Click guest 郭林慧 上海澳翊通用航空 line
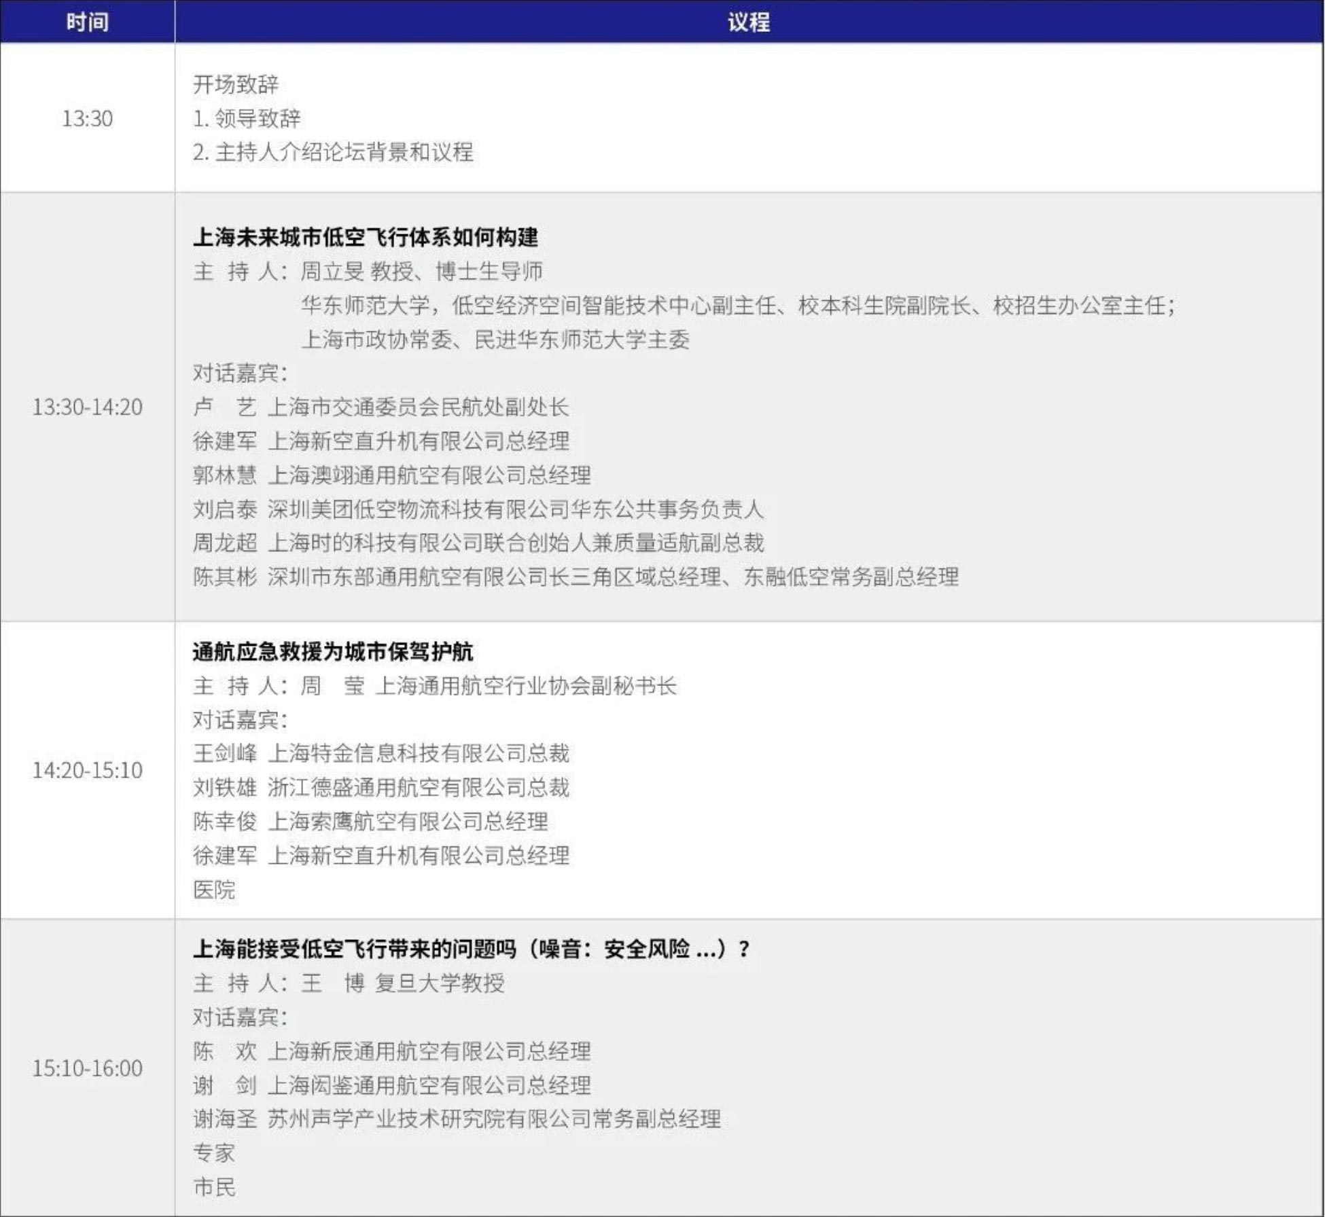 (391, 475)
